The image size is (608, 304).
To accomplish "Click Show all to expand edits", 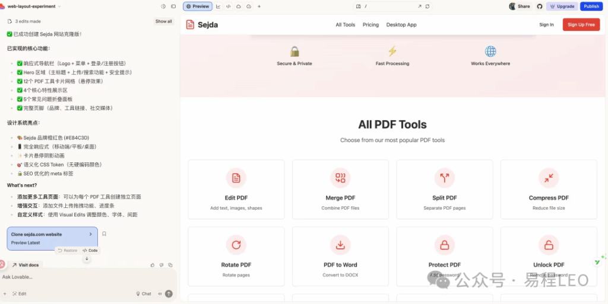I will pyautogui.click(x=163, y=21).
